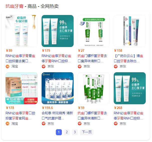Open the 必幽停专利牙膏 product image
This screenshot has width=152, height=142.
[22, 31]
